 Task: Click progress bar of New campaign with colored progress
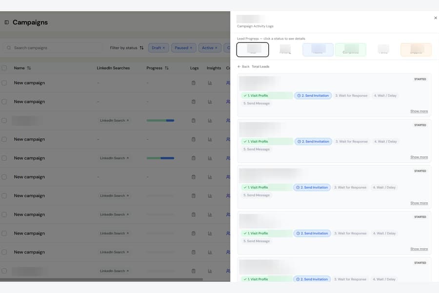[160, 158]
